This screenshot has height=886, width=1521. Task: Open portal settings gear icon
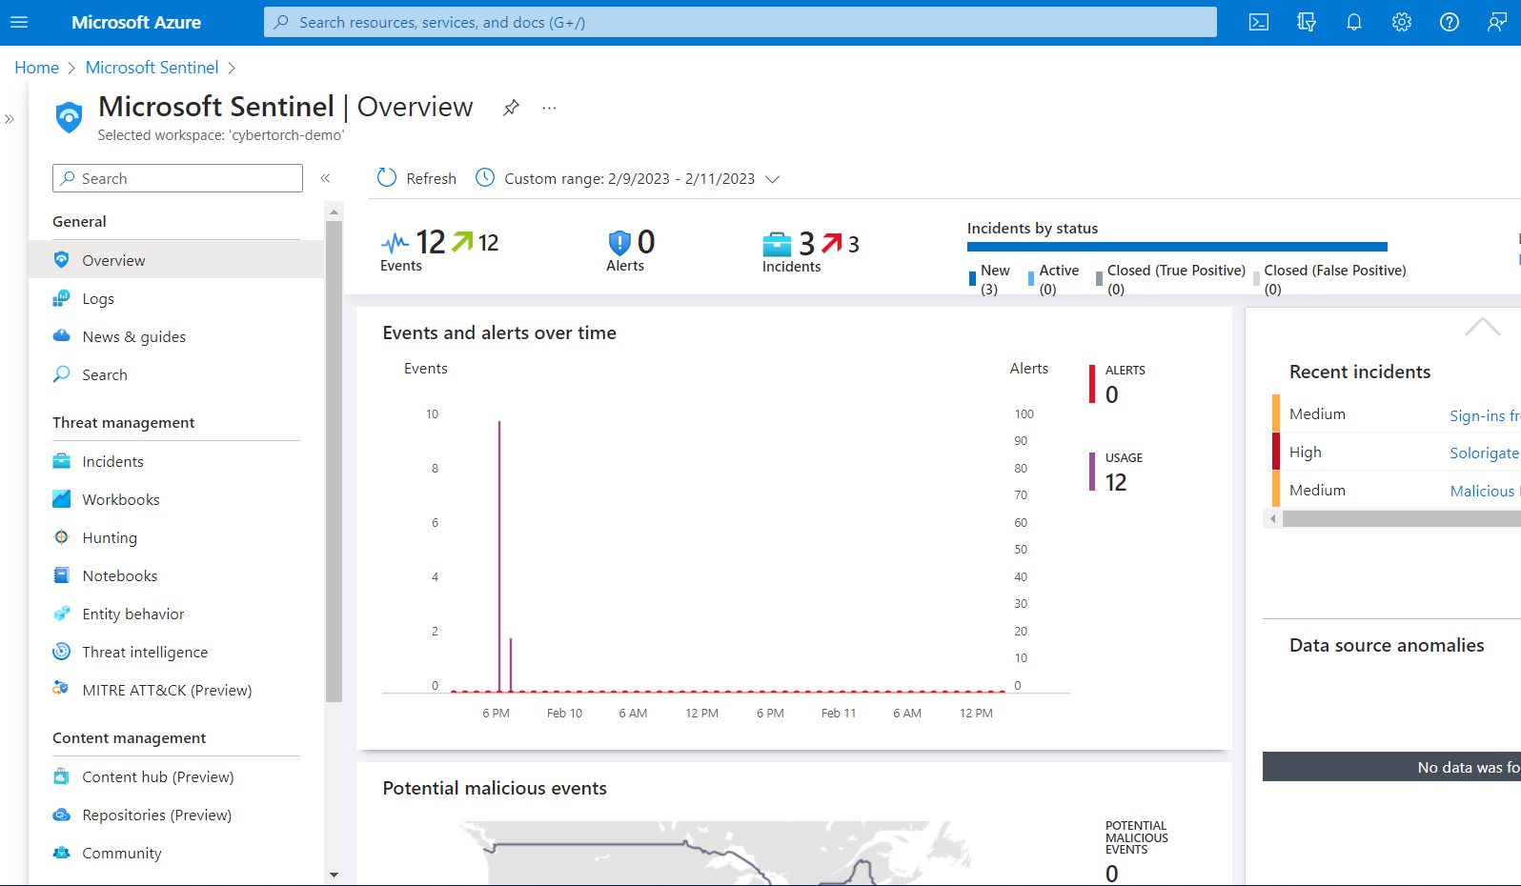[x=1402, y=22]
